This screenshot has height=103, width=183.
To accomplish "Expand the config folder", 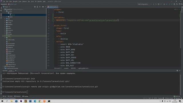I will [5, 23].
